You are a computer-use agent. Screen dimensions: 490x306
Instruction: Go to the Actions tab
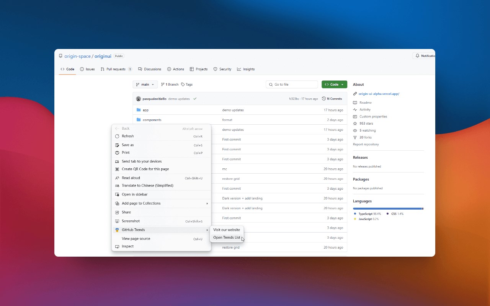[x=176, y=69]
